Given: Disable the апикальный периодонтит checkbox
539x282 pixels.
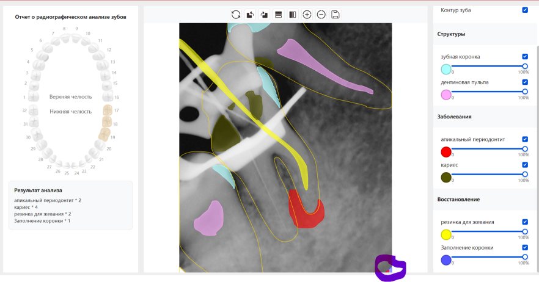Looking at the screenshot, I should (525, 139).
